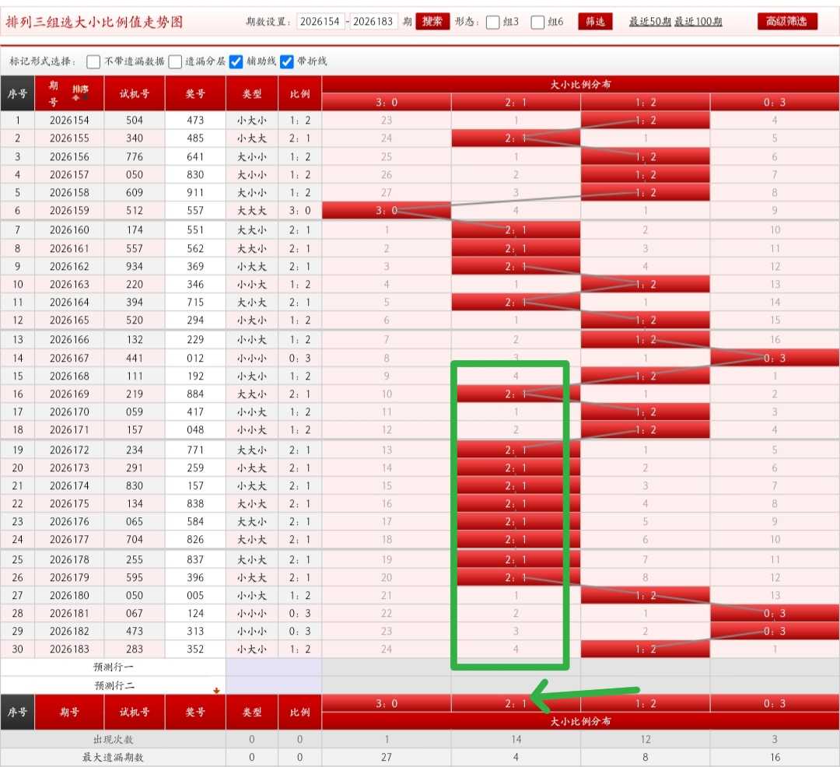Click highlighted 0:3 cell in row 2026181
Image resolution: width=840 pixels, height=767 pixels.
775,613
